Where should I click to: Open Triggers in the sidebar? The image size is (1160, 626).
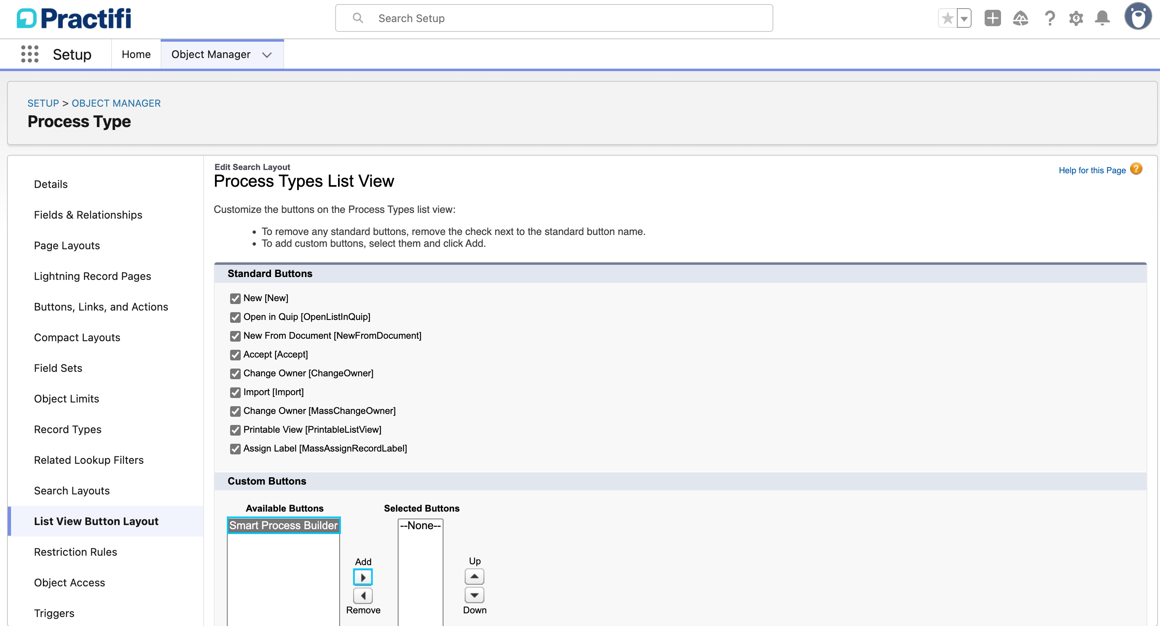(54, 613)
